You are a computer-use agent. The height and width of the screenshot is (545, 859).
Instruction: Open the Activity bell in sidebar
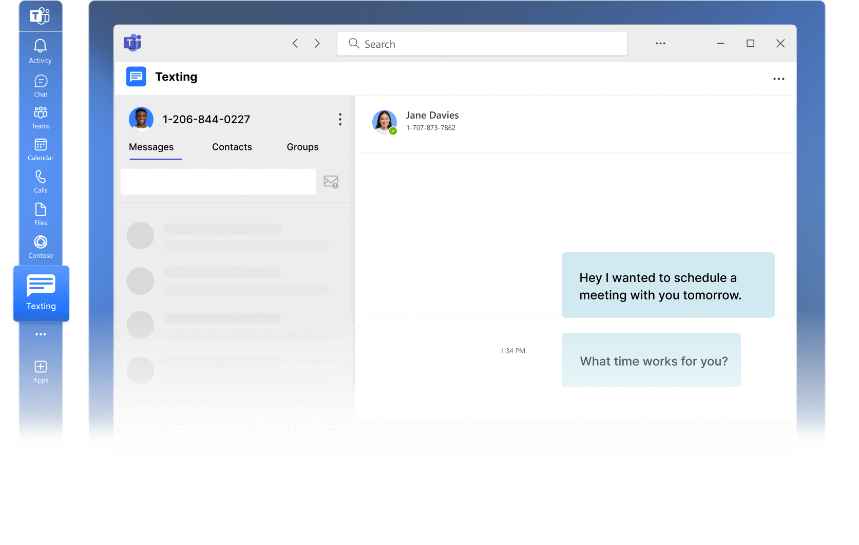[40, 51]
